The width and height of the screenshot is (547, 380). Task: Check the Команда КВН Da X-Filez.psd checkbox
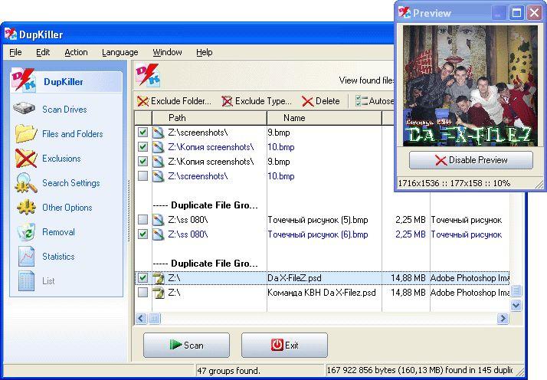tap(142, 293)
